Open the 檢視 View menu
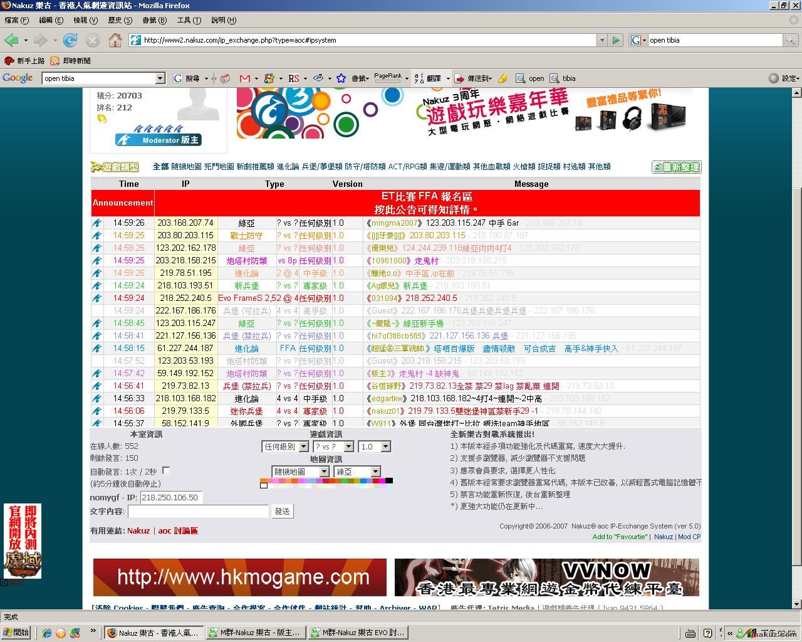The width and height of the screenshot is (802, 642). pyautogui.click(x=85, y=20)
